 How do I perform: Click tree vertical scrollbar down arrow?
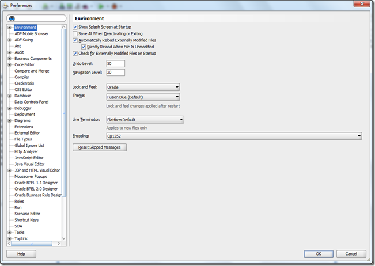click(63, 238)
